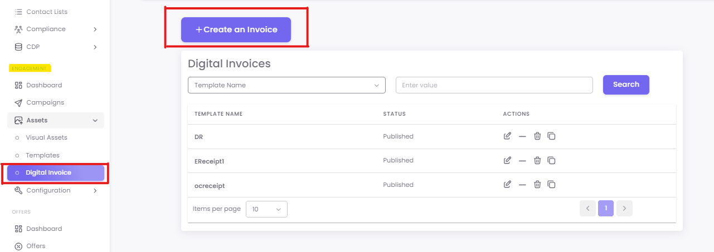Delete the EReceipt1 template using trash icon
The width and height of the screenshot is (714, 252).
pos(537,161)
